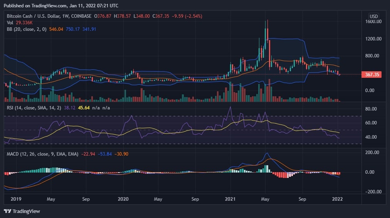
Task: Click the Vol indicator legend label
Action: [x=10, y=22]
